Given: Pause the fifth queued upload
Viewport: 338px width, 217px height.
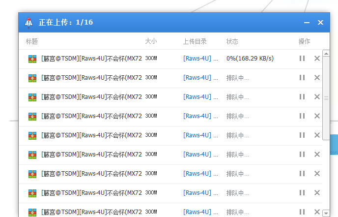Looking at the screenshot, I should 302,135.
